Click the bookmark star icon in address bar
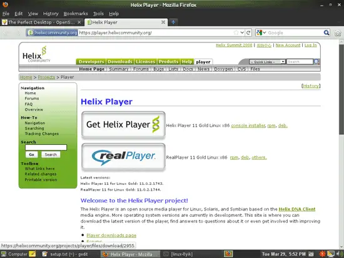The height and width of the screenshot is (258, 344). click(x=236, y=32)
